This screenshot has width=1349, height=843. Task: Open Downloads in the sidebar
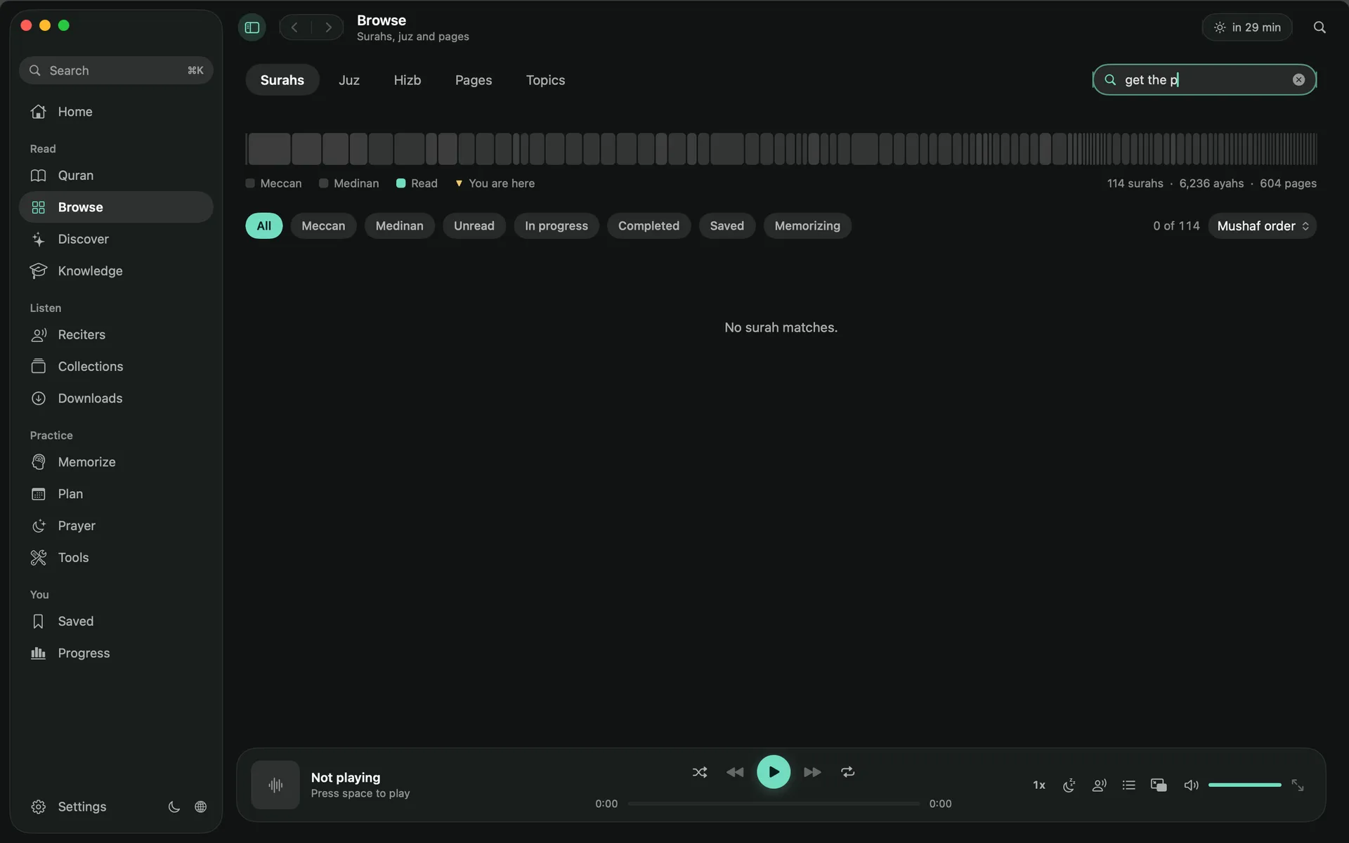(x=116, y=398)
